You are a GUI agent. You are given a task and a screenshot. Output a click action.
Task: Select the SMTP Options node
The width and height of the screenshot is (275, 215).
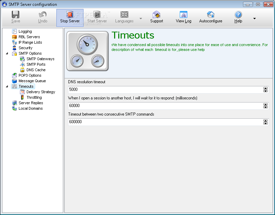pyautogui.click(x=30, y=53)
